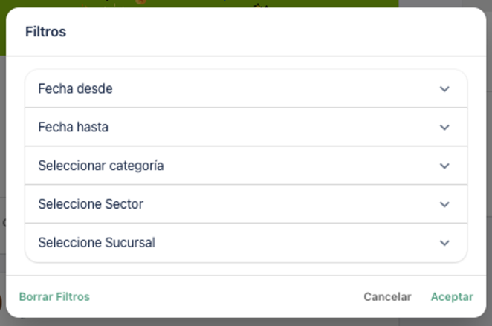Confirm filters with Aceptar

tap(452, 297)
